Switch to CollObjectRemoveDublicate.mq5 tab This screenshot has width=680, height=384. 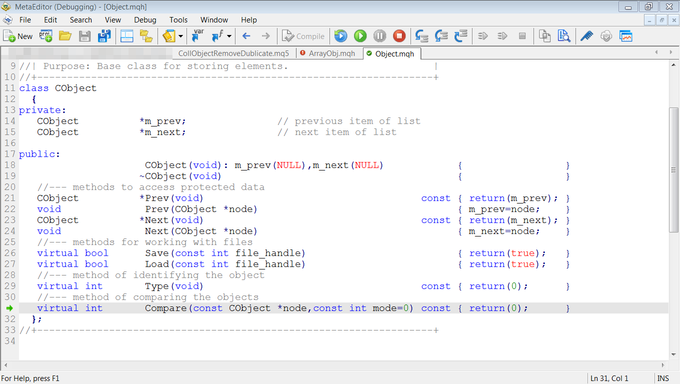pos(233,53)
